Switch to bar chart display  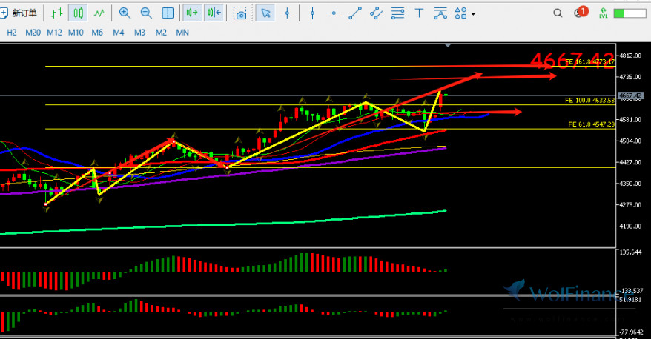point(57,13)
